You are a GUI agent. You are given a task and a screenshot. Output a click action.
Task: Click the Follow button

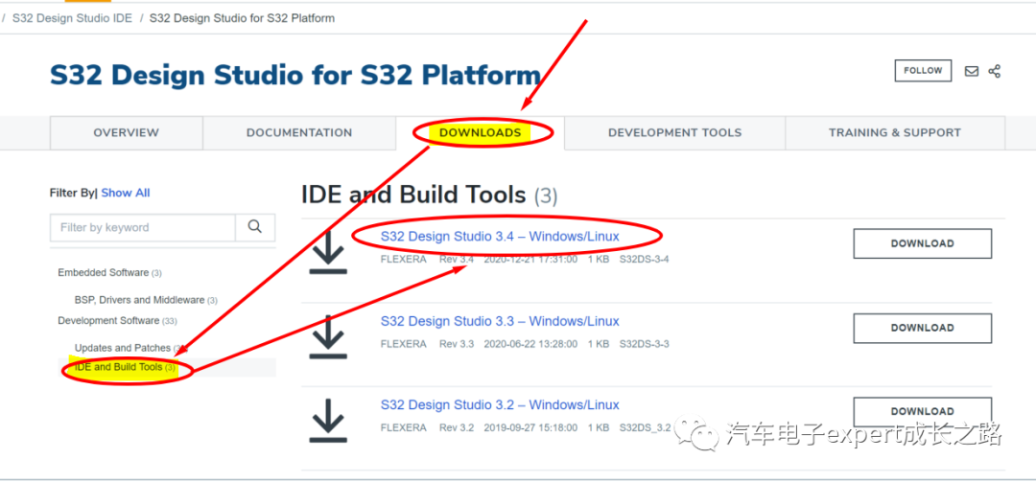pos(923,71)
